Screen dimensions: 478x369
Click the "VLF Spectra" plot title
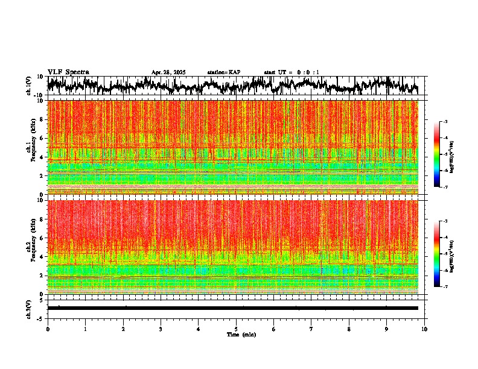[68, 72]
